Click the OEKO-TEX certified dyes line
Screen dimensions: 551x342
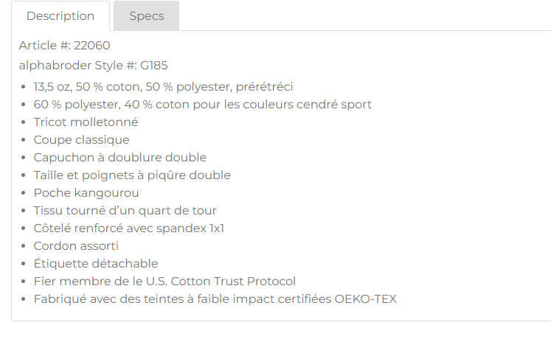215,299
